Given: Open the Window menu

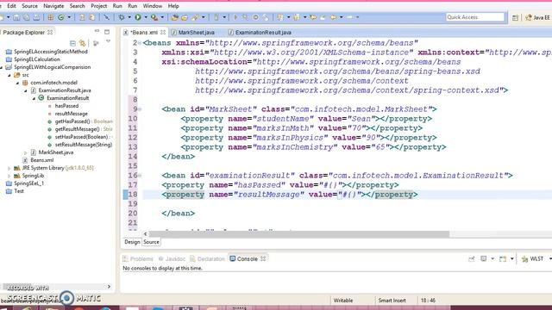Looking at the screenshot, I should coord(153,6).
